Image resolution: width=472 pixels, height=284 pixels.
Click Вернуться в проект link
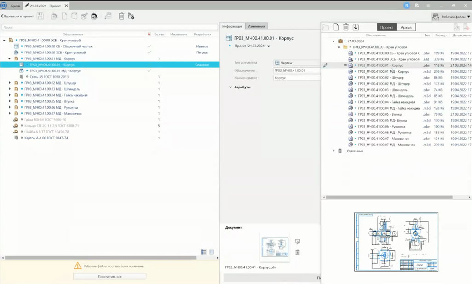tap(17, 16)
